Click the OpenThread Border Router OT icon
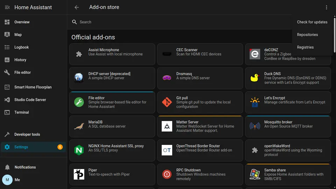336x189 pixels. [167, 150]
